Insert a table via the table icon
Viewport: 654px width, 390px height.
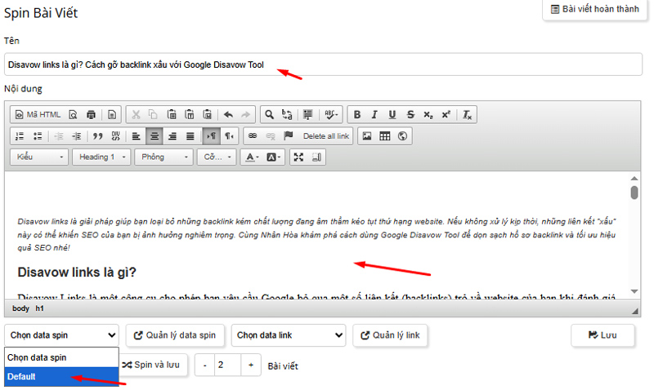click(384, 136)
